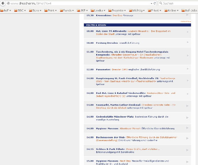
Task: Click arrow icon beside Gedenkstätte Münchner Platz
Action: (187, 118)
